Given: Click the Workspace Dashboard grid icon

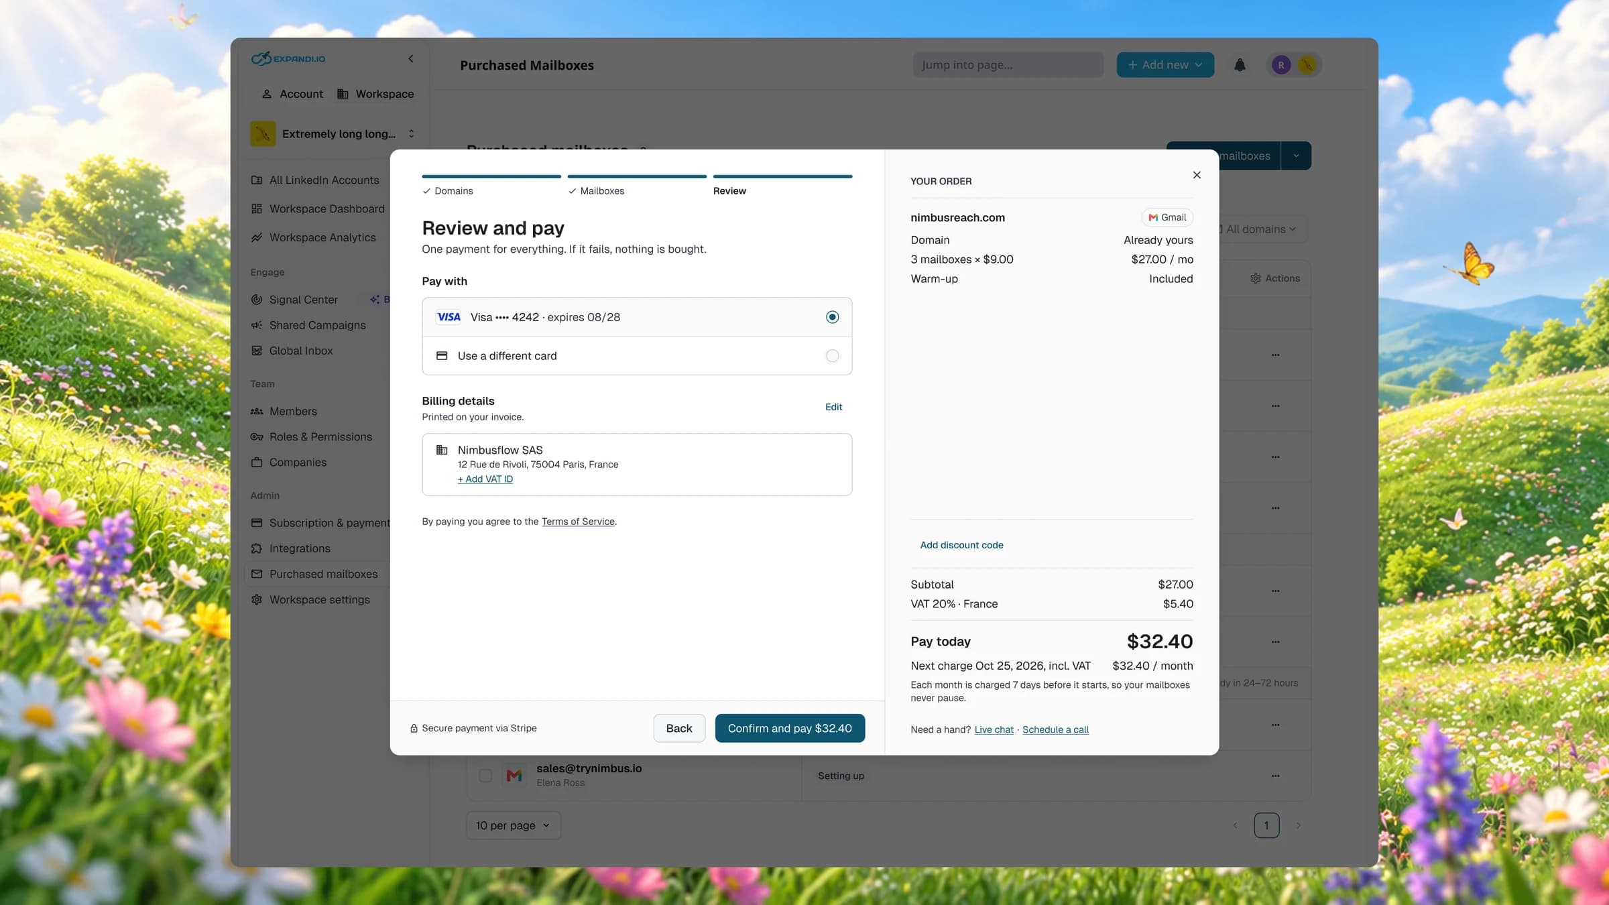Looking at the screenshot, I should click(x=257, y=209).
